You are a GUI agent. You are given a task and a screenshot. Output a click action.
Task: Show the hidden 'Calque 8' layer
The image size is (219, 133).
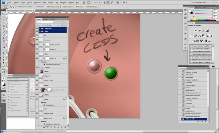(x=37, y=71)
